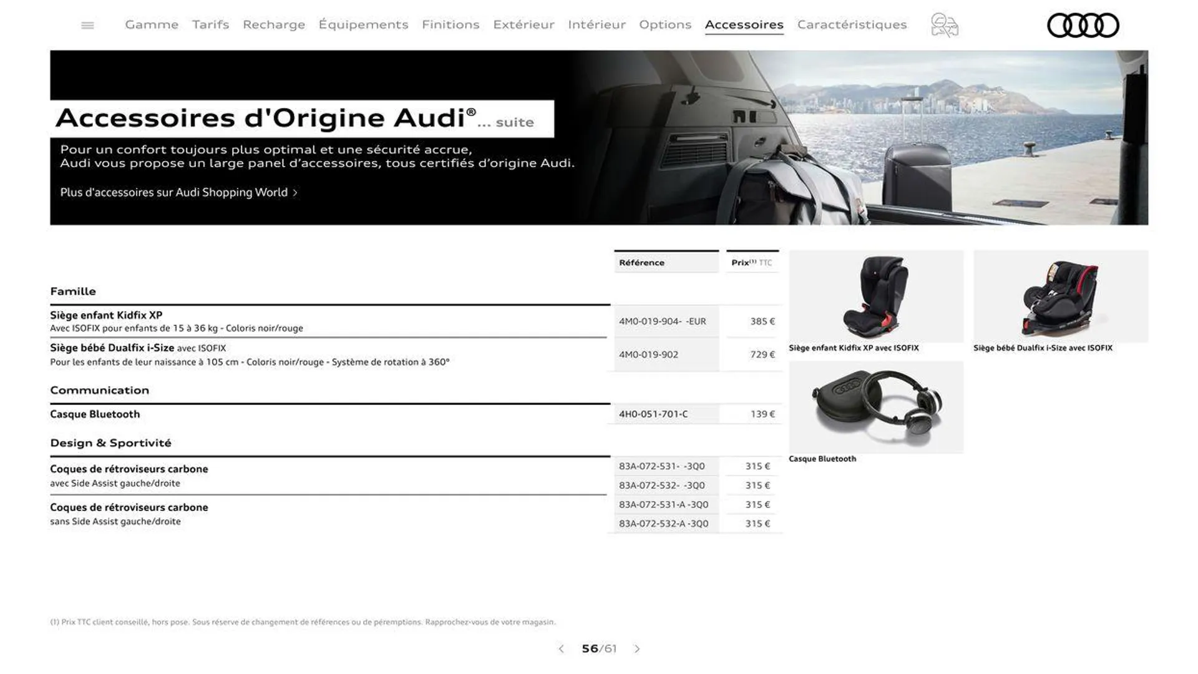Click reference 4H0-051-701-C

[653, 414]
